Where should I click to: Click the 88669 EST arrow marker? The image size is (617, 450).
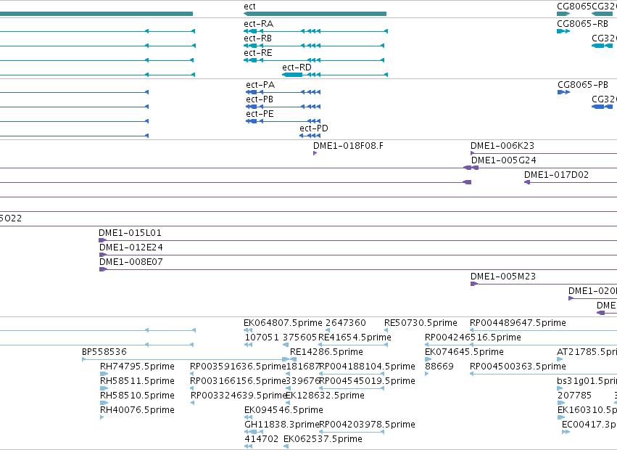427,374
